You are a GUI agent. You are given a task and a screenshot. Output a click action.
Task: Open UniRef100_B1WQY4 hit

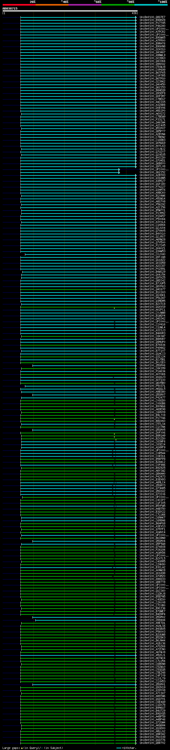click(x=152, y=316)
